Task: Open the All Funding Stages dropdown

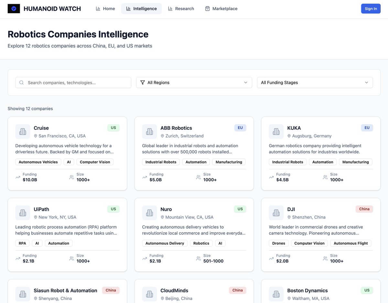Action: pyautogui.click(x=315, y=82)
